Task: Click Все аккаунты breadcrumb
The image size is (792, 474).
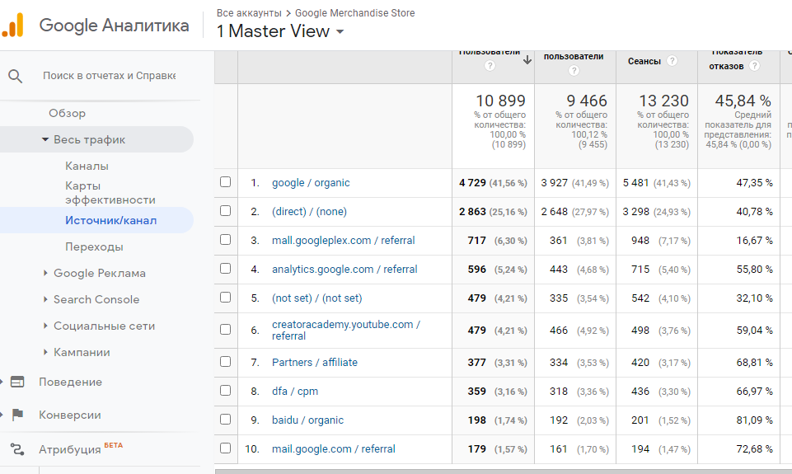Action: (249, 13)
